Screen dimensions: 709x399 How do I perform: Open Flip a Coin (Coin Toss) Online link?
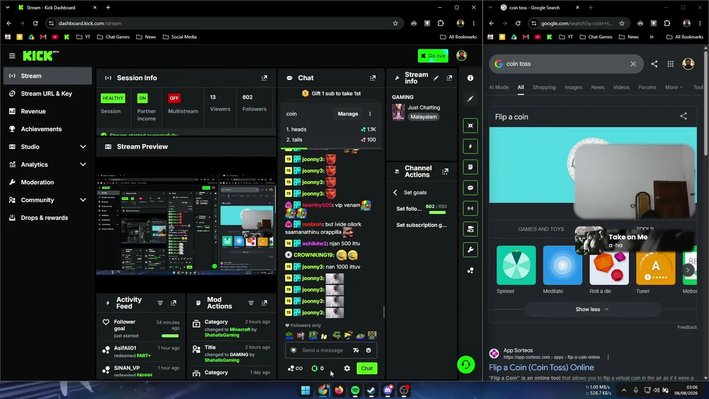[x=541, y=367]
